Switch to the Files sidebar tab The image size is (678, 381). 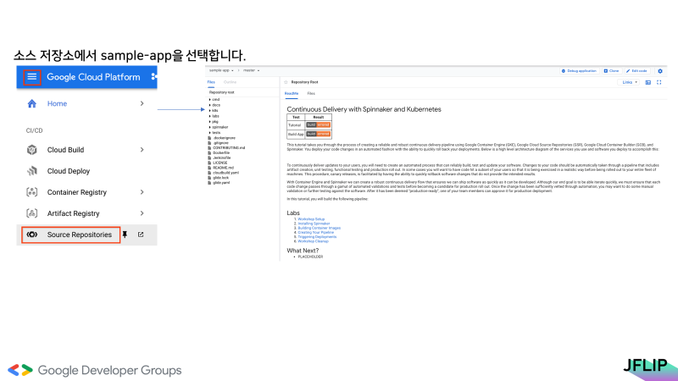pyautogui.click(x=211, y=82)
